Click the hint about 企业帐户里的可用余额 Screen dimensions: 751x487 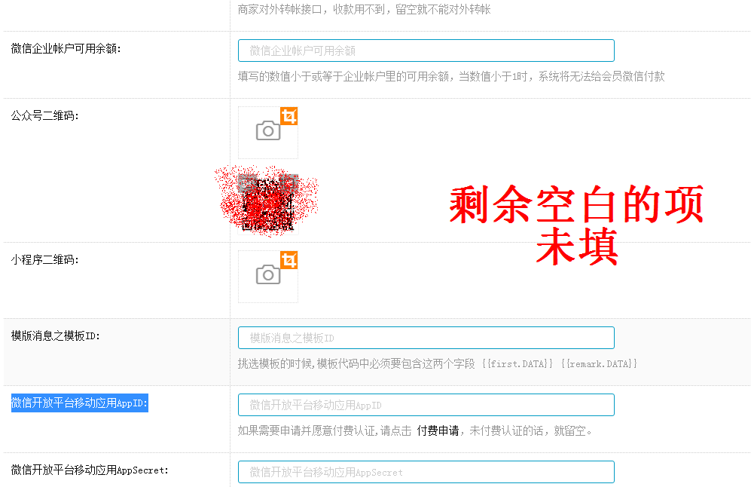pos(450,76)
